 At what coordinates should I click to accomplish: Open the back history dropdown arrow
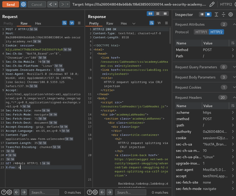[x=56, y=4]
